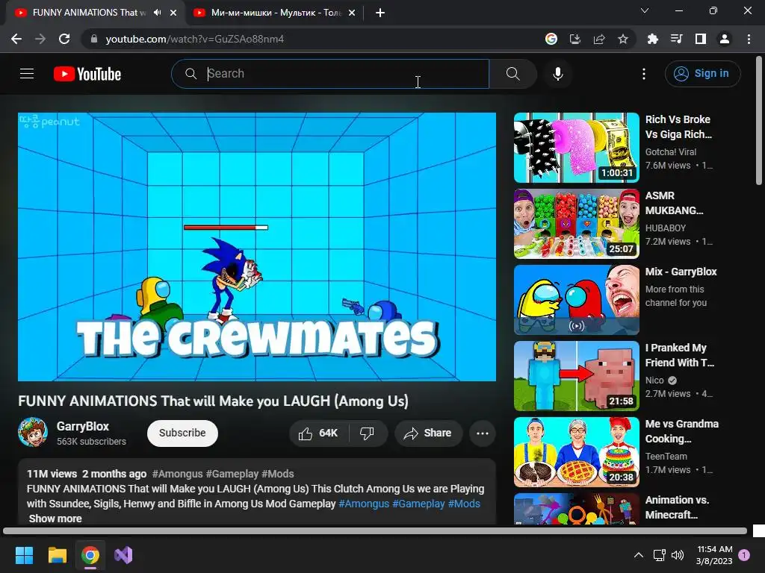This screenshot has height=573, width=765.
Task: Focus the YouTube search field
Action: tap(330, 74)
